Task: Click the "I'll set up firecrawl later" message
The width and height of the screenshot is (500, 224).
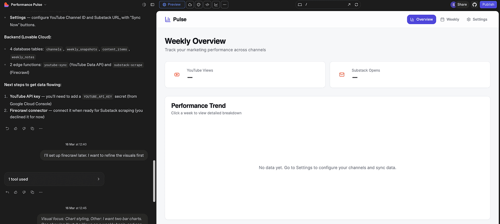Action: (x=94, y=155)
